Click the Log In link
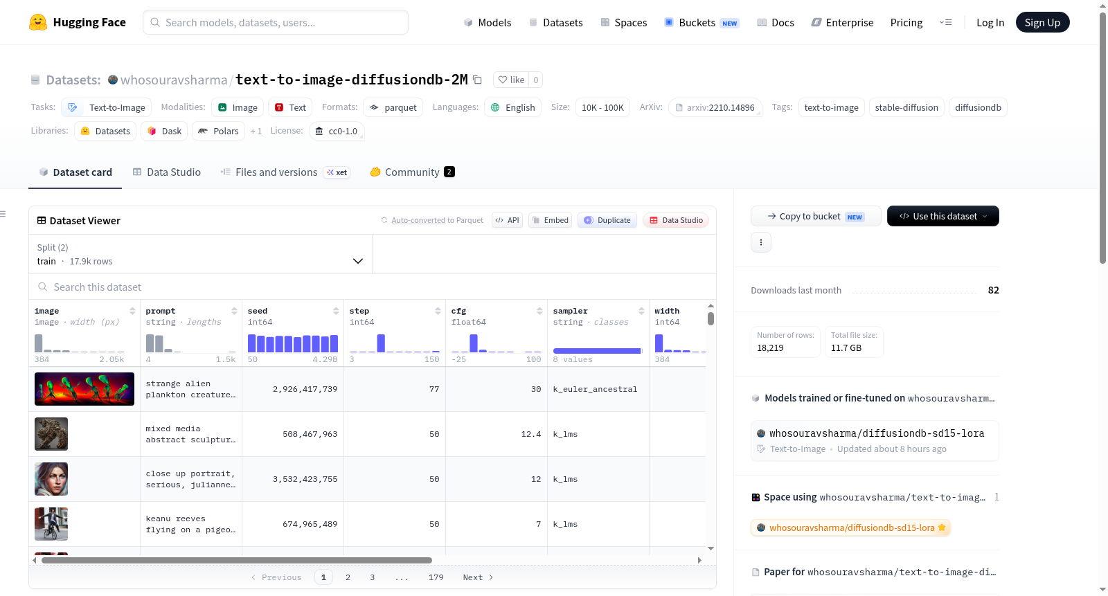Image resolution: width=1108 pixels, height=596 pixels. (990, 23)
